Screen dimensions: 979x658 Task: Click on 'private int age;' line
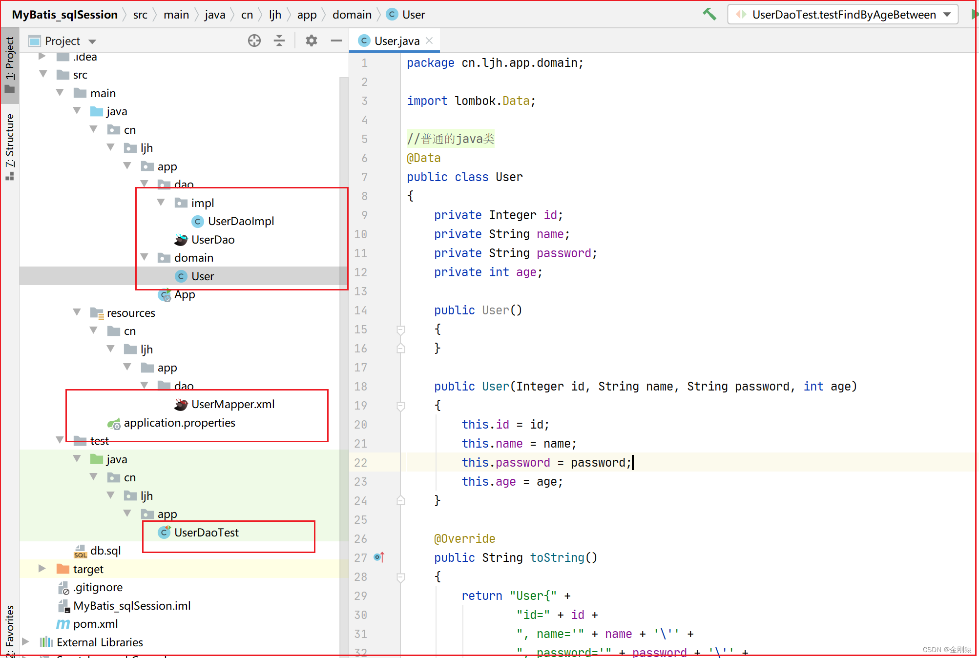488,272
